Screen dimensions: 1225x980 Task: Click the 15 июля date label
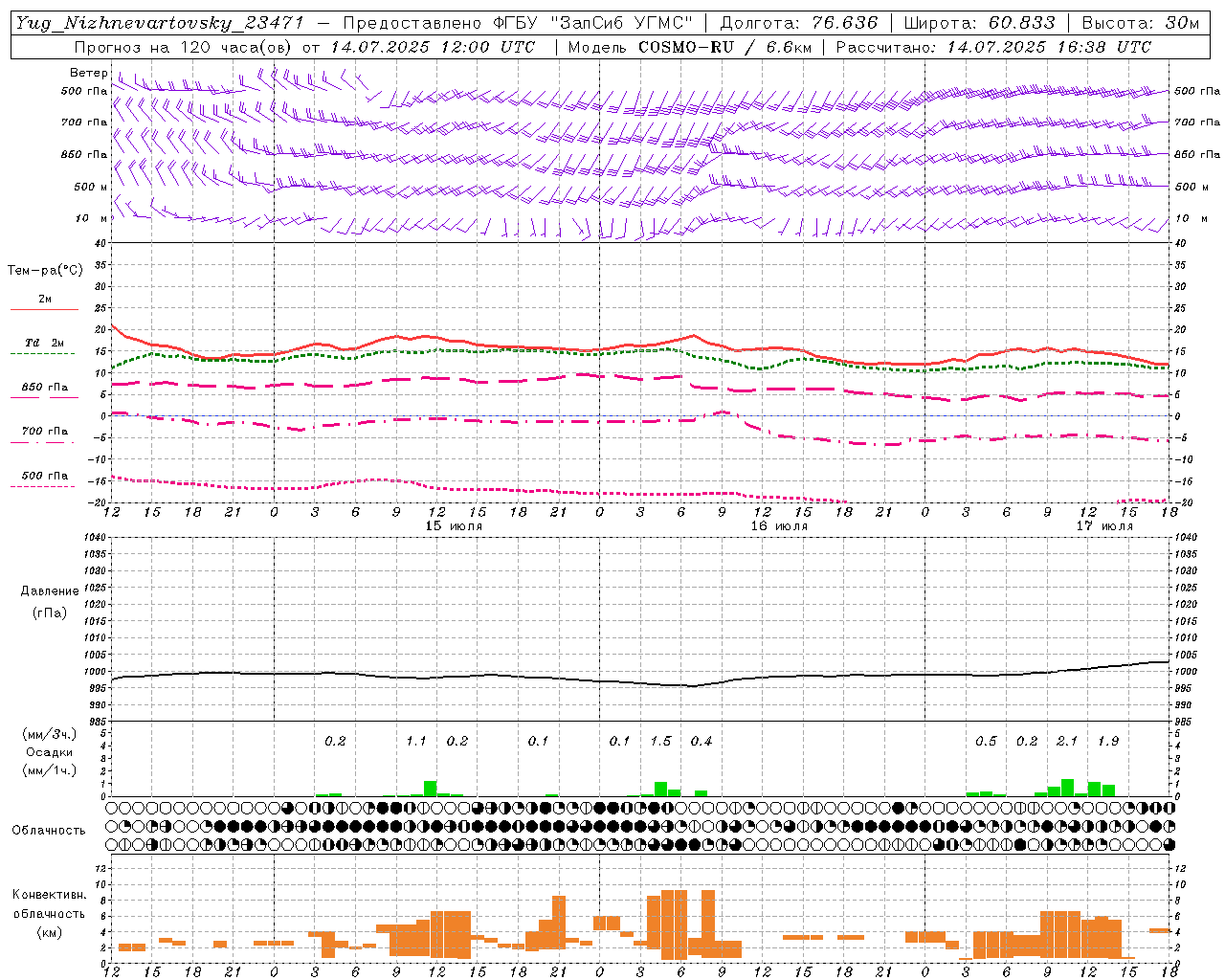(x=454, y=526)
